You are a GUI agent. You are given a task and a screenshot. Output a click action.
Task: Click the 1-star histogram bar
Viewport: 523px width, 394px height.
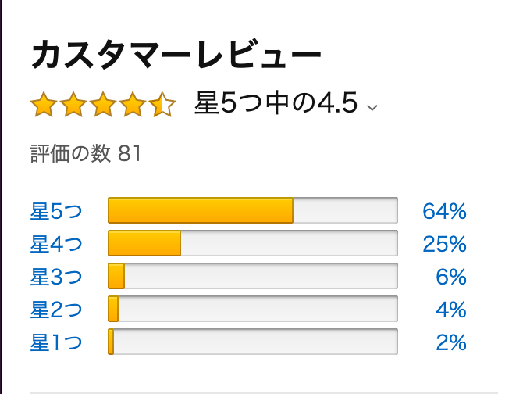point(253,342)
